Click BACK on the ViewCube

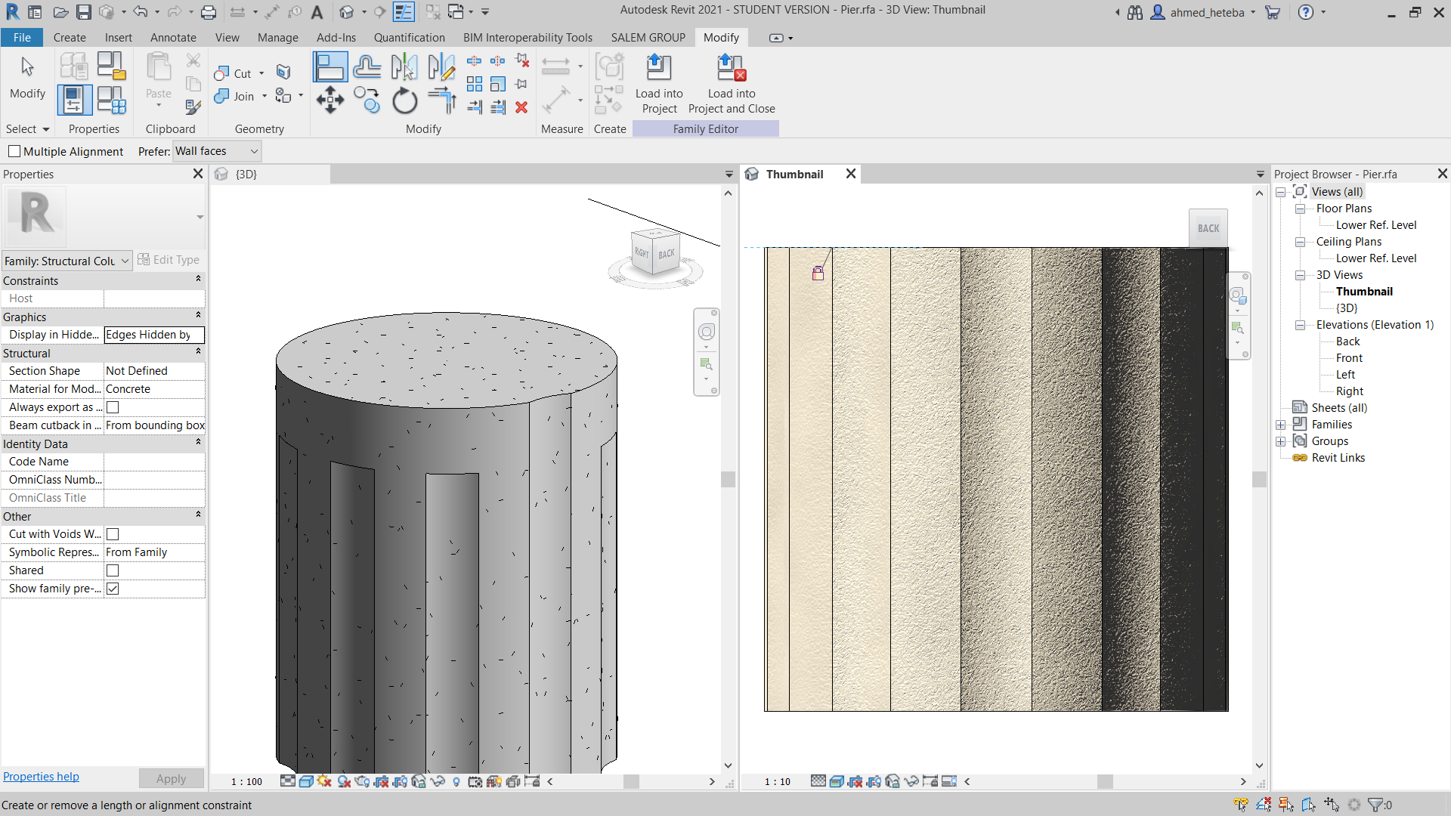665,255
